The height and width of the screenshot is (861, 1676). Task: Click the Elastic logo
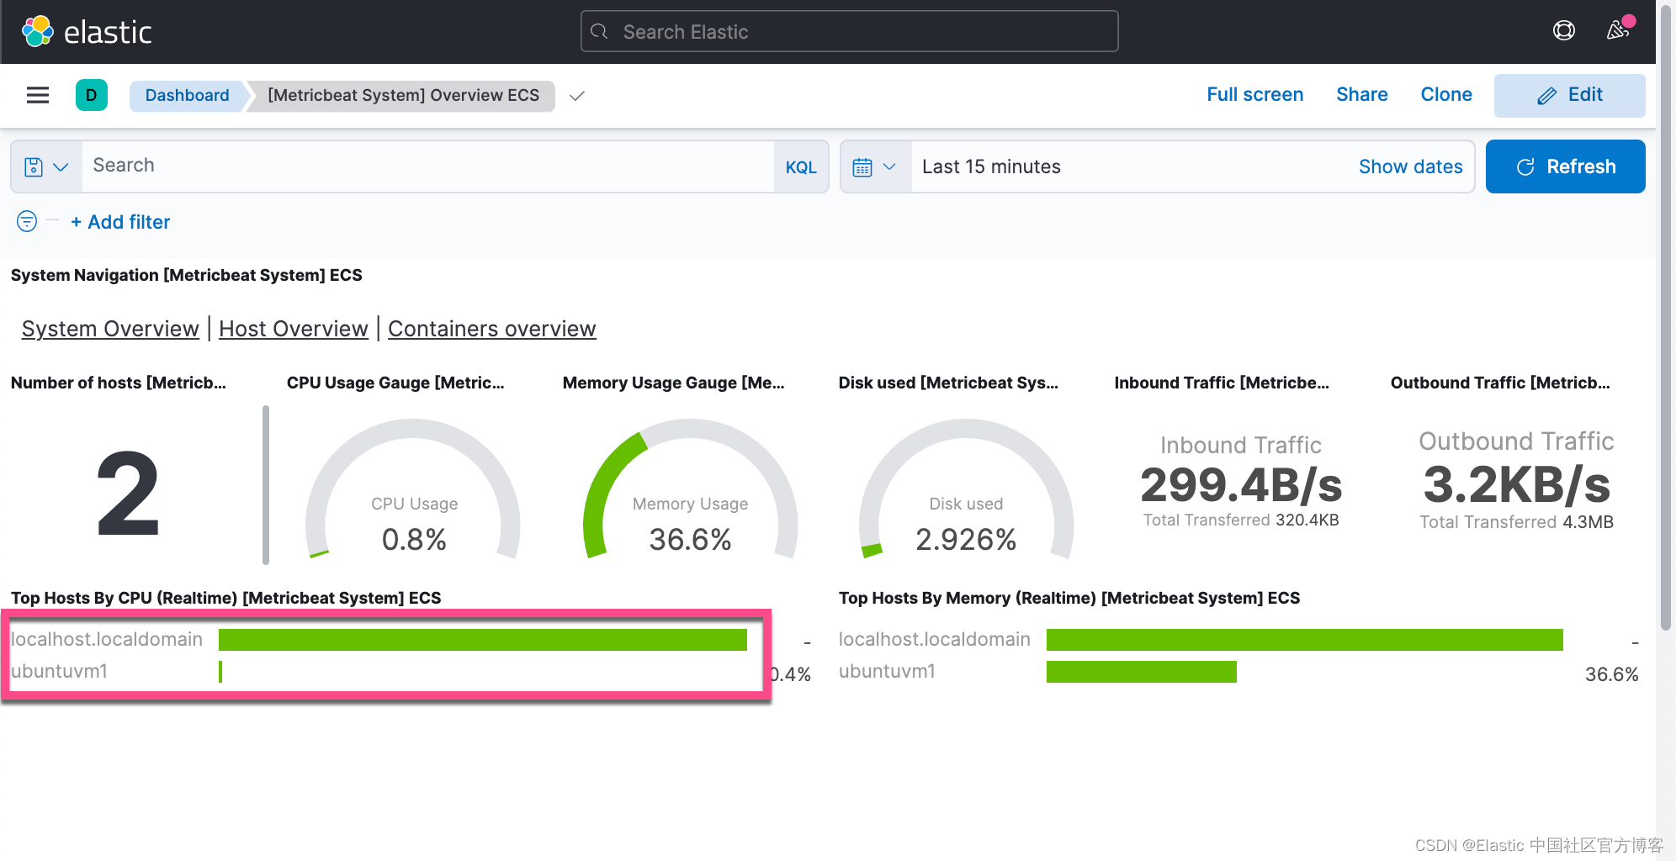[x=87, y=32]
